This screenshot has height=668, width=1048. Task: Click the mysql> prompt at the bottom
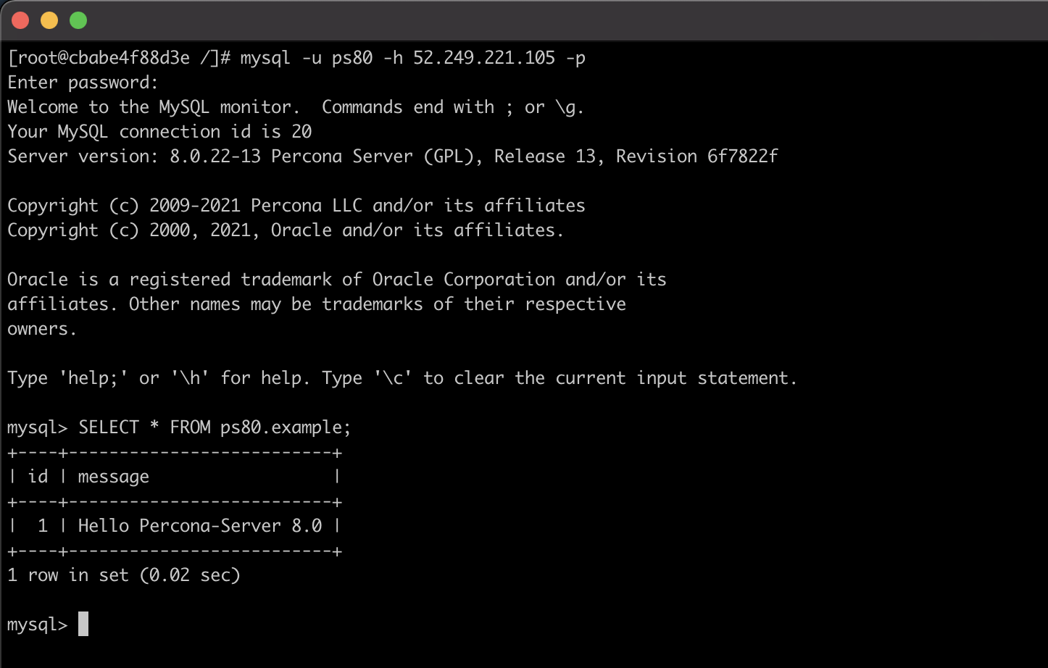point(35,624)
